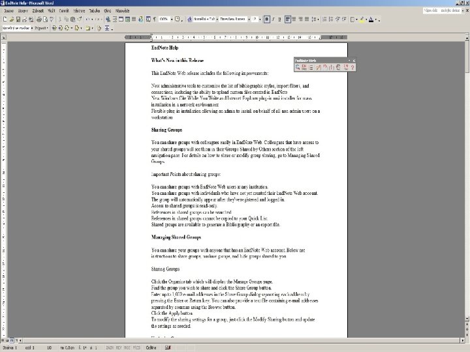Apply yellow highlight to text
Viewport: 470px width, 352px height.
[x=362, y=20]
